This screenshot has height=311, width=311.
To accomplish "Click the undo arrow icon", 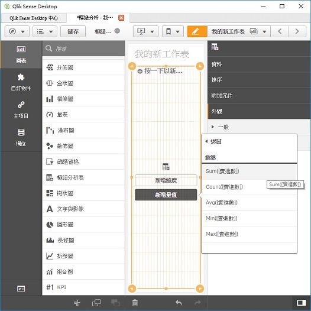I will 179,303.
